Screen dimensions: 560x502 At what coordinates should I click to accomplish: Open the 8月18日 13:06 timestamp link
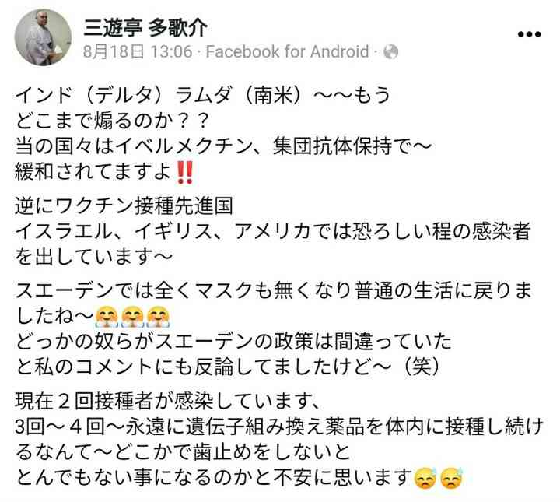tap(138, 52)
